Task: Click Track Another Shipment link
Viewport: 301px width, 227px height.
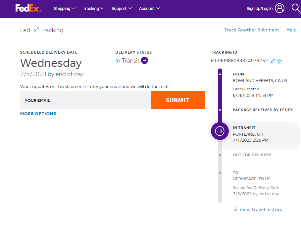Action: click(252, 30)
